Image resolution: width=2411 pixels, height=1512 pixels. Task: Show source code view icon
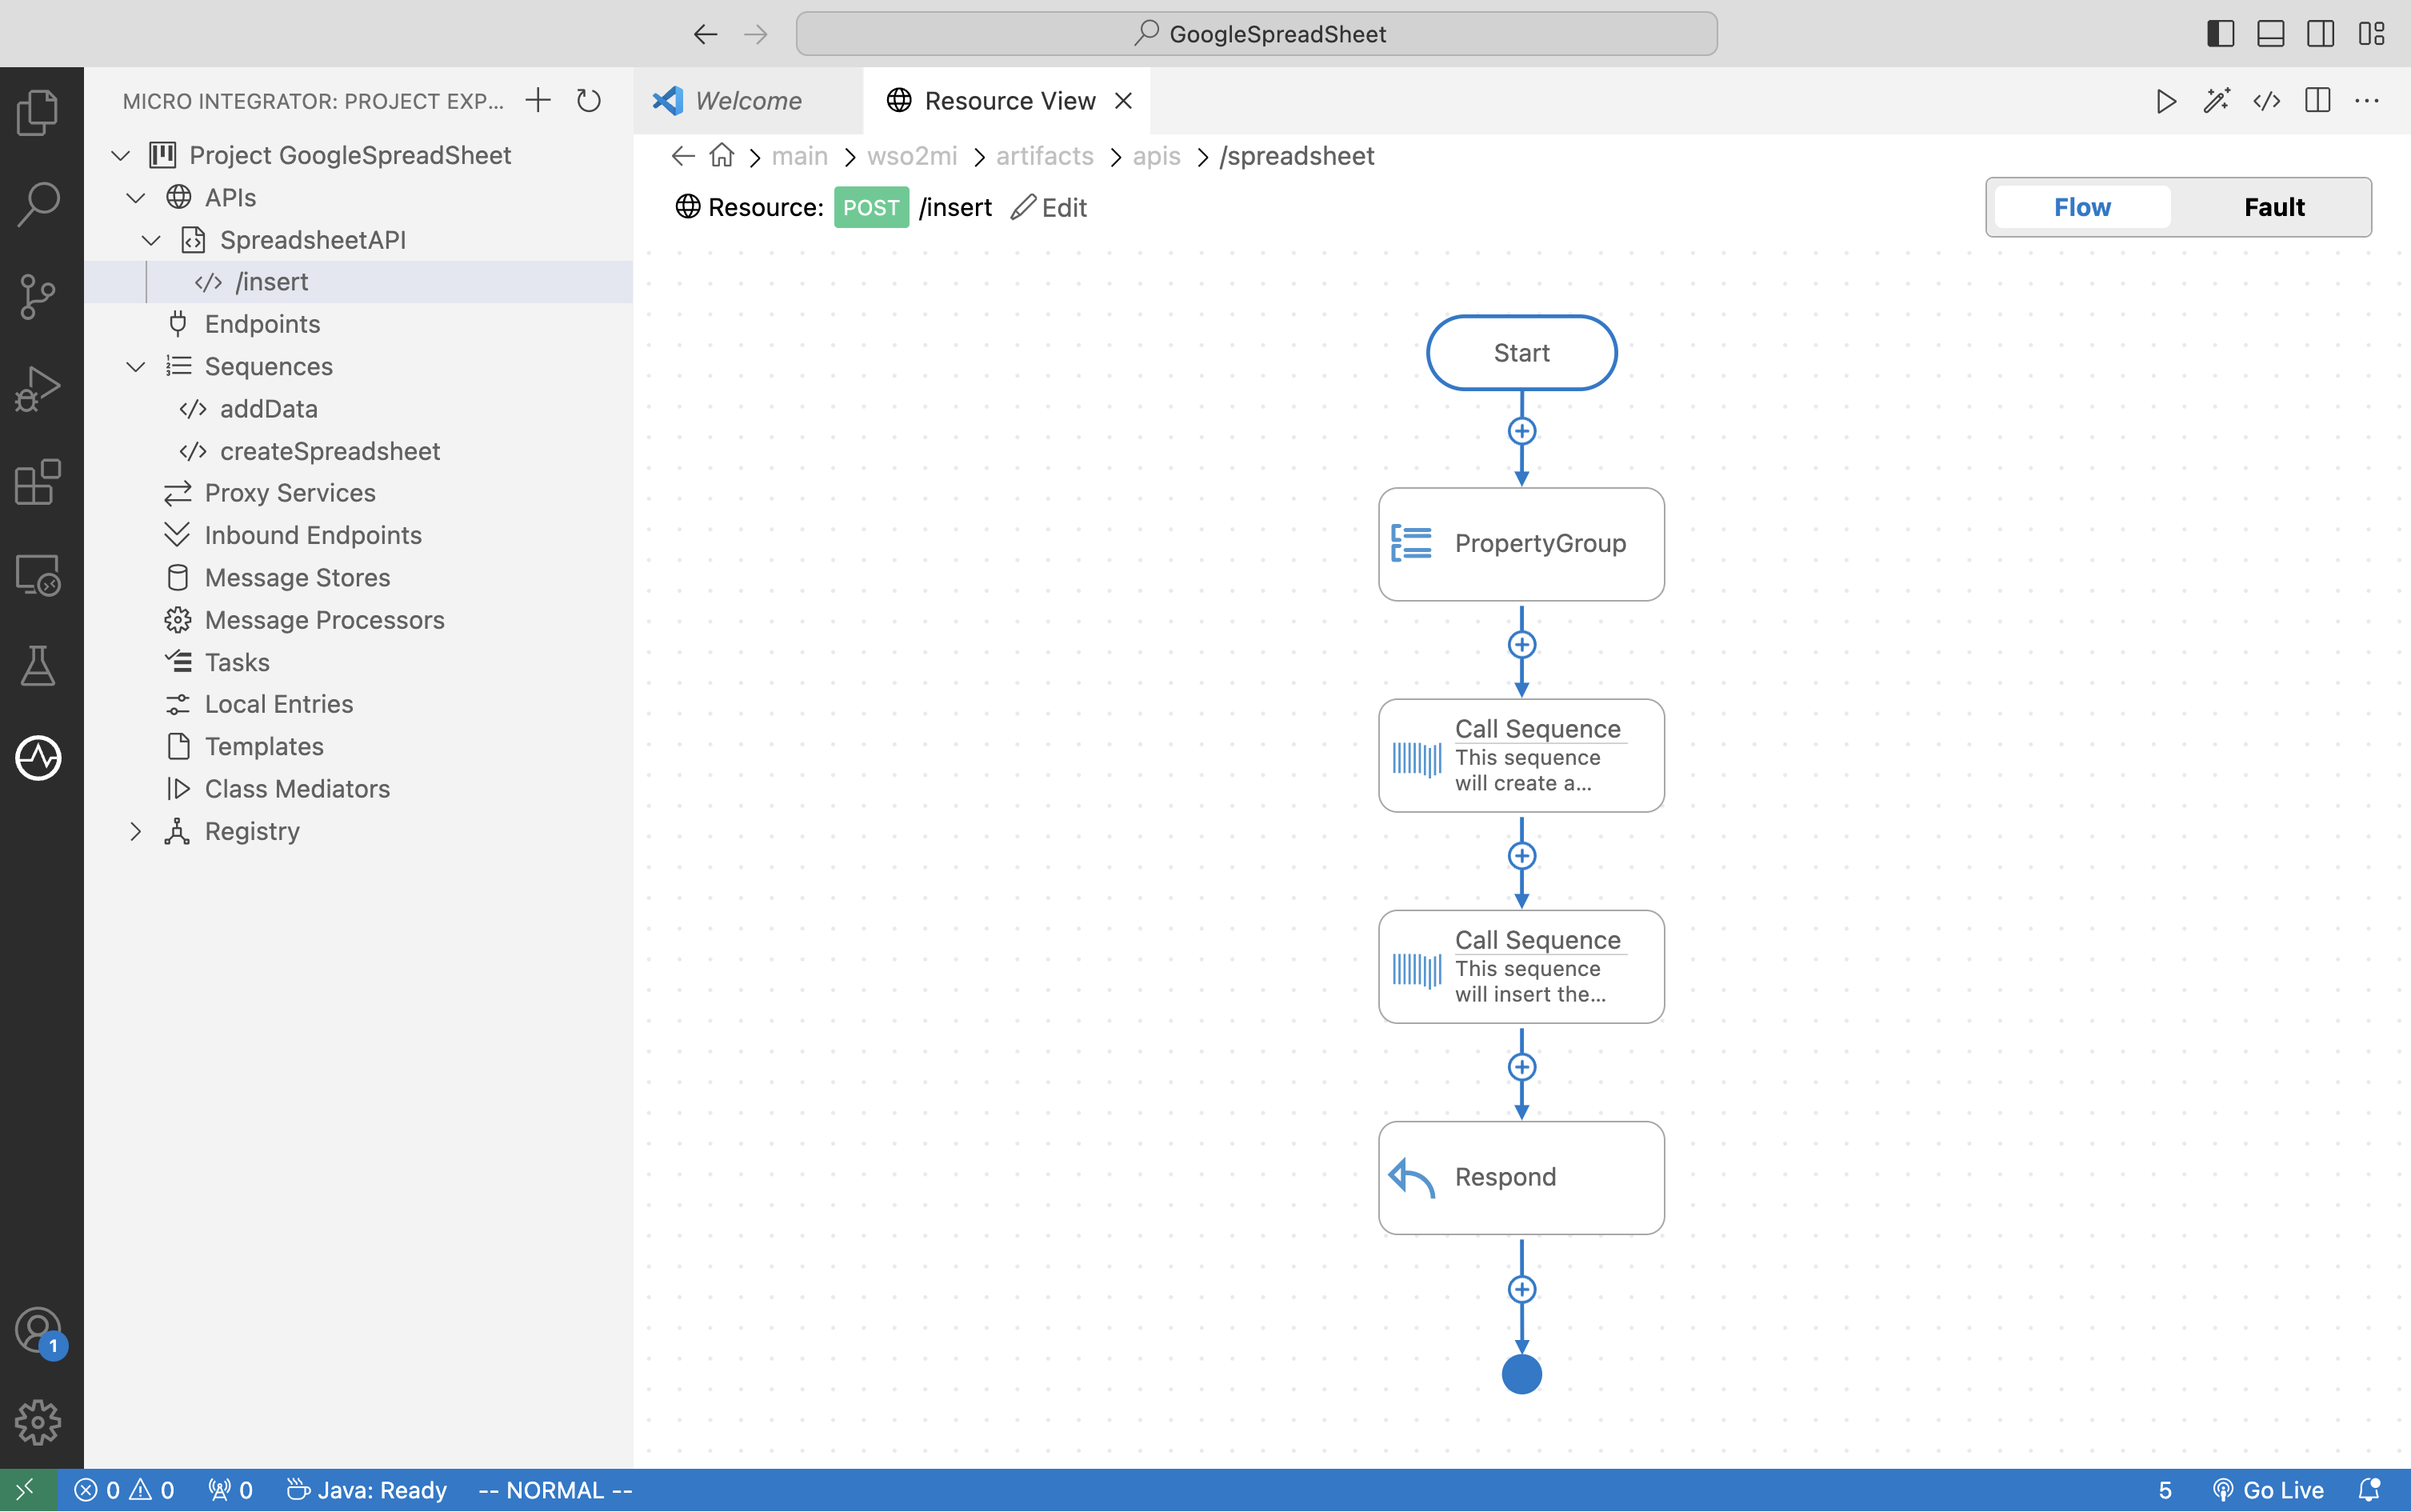2266,101
